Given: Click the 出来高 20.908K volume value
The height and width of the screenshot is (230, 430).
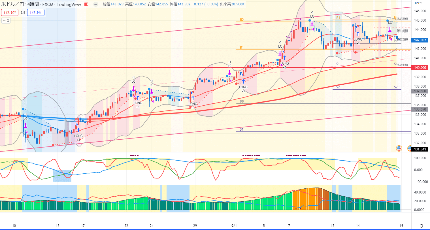Looking at the screenshot, I should point(233,4).
